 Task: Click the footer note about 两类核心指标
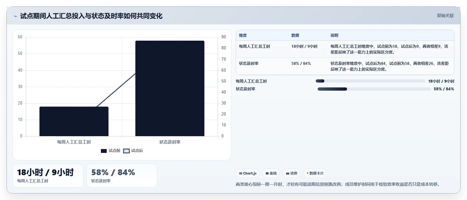[x=338, y=185]
